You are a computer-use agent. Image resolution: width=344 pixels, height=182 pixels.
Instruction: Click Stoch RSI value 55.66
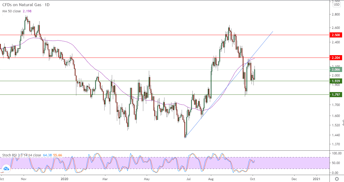58,155
